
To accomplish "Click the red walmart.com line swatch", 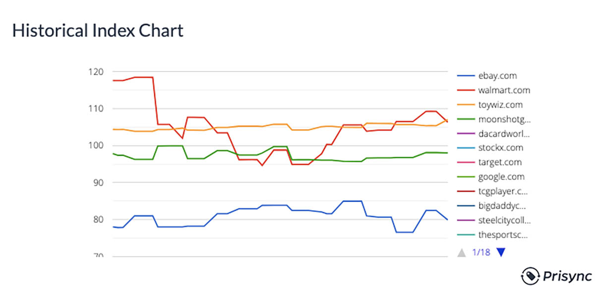I will 465,90.
